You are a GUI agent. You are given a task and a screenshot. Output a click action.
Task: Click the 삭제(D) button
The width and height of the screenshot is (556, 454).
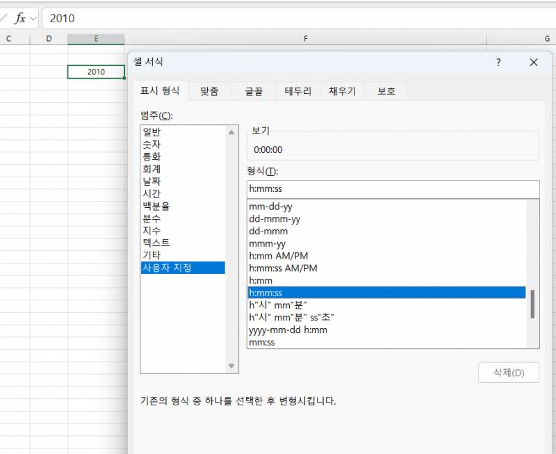pyautogui.click(x=509, y=373)
